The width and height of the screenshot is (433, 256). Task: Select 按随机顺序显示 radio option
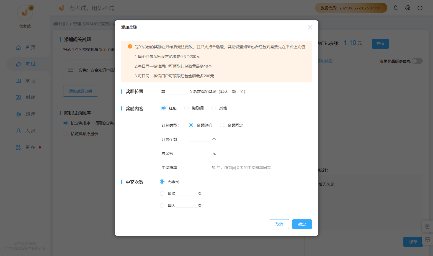[65, 134]
